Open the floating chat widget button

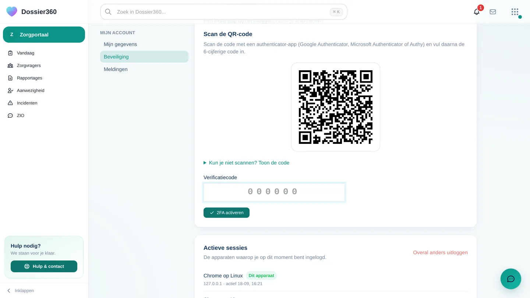coord(511,279)
